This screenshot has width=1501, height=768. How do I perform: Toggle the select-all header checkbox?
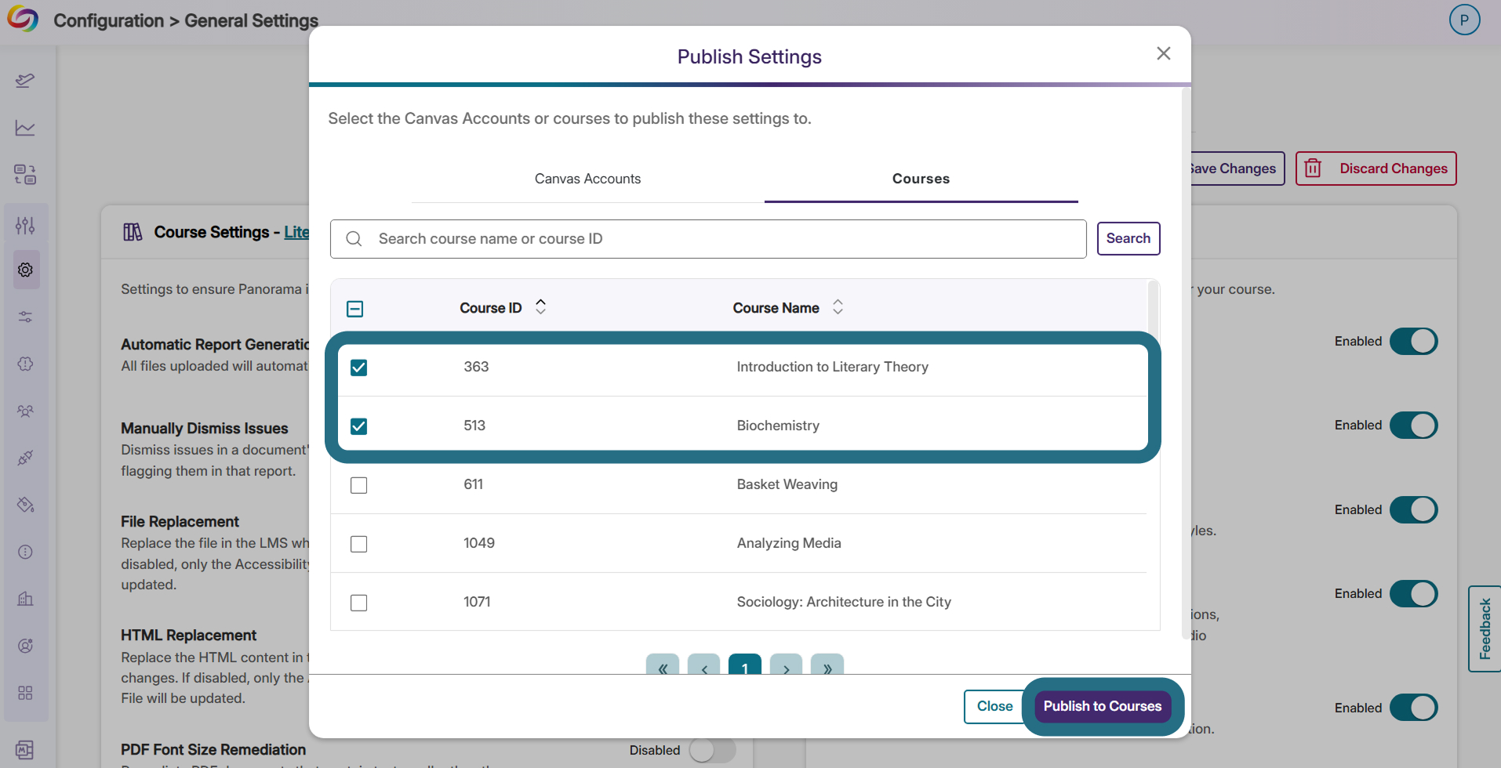354,309
